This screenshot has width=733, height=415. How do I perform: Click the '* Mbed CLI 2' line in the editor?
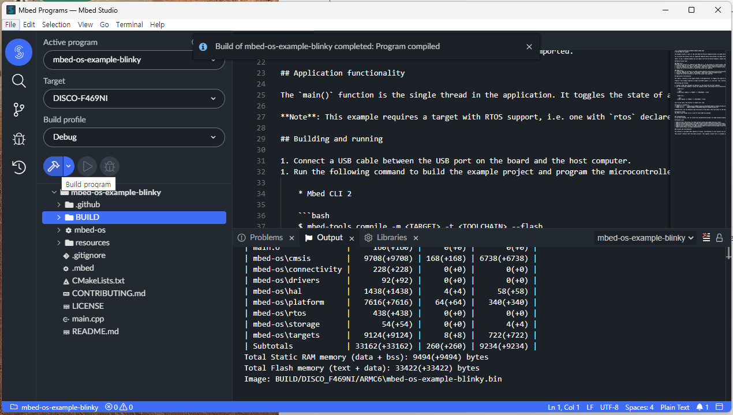[325, 194]
